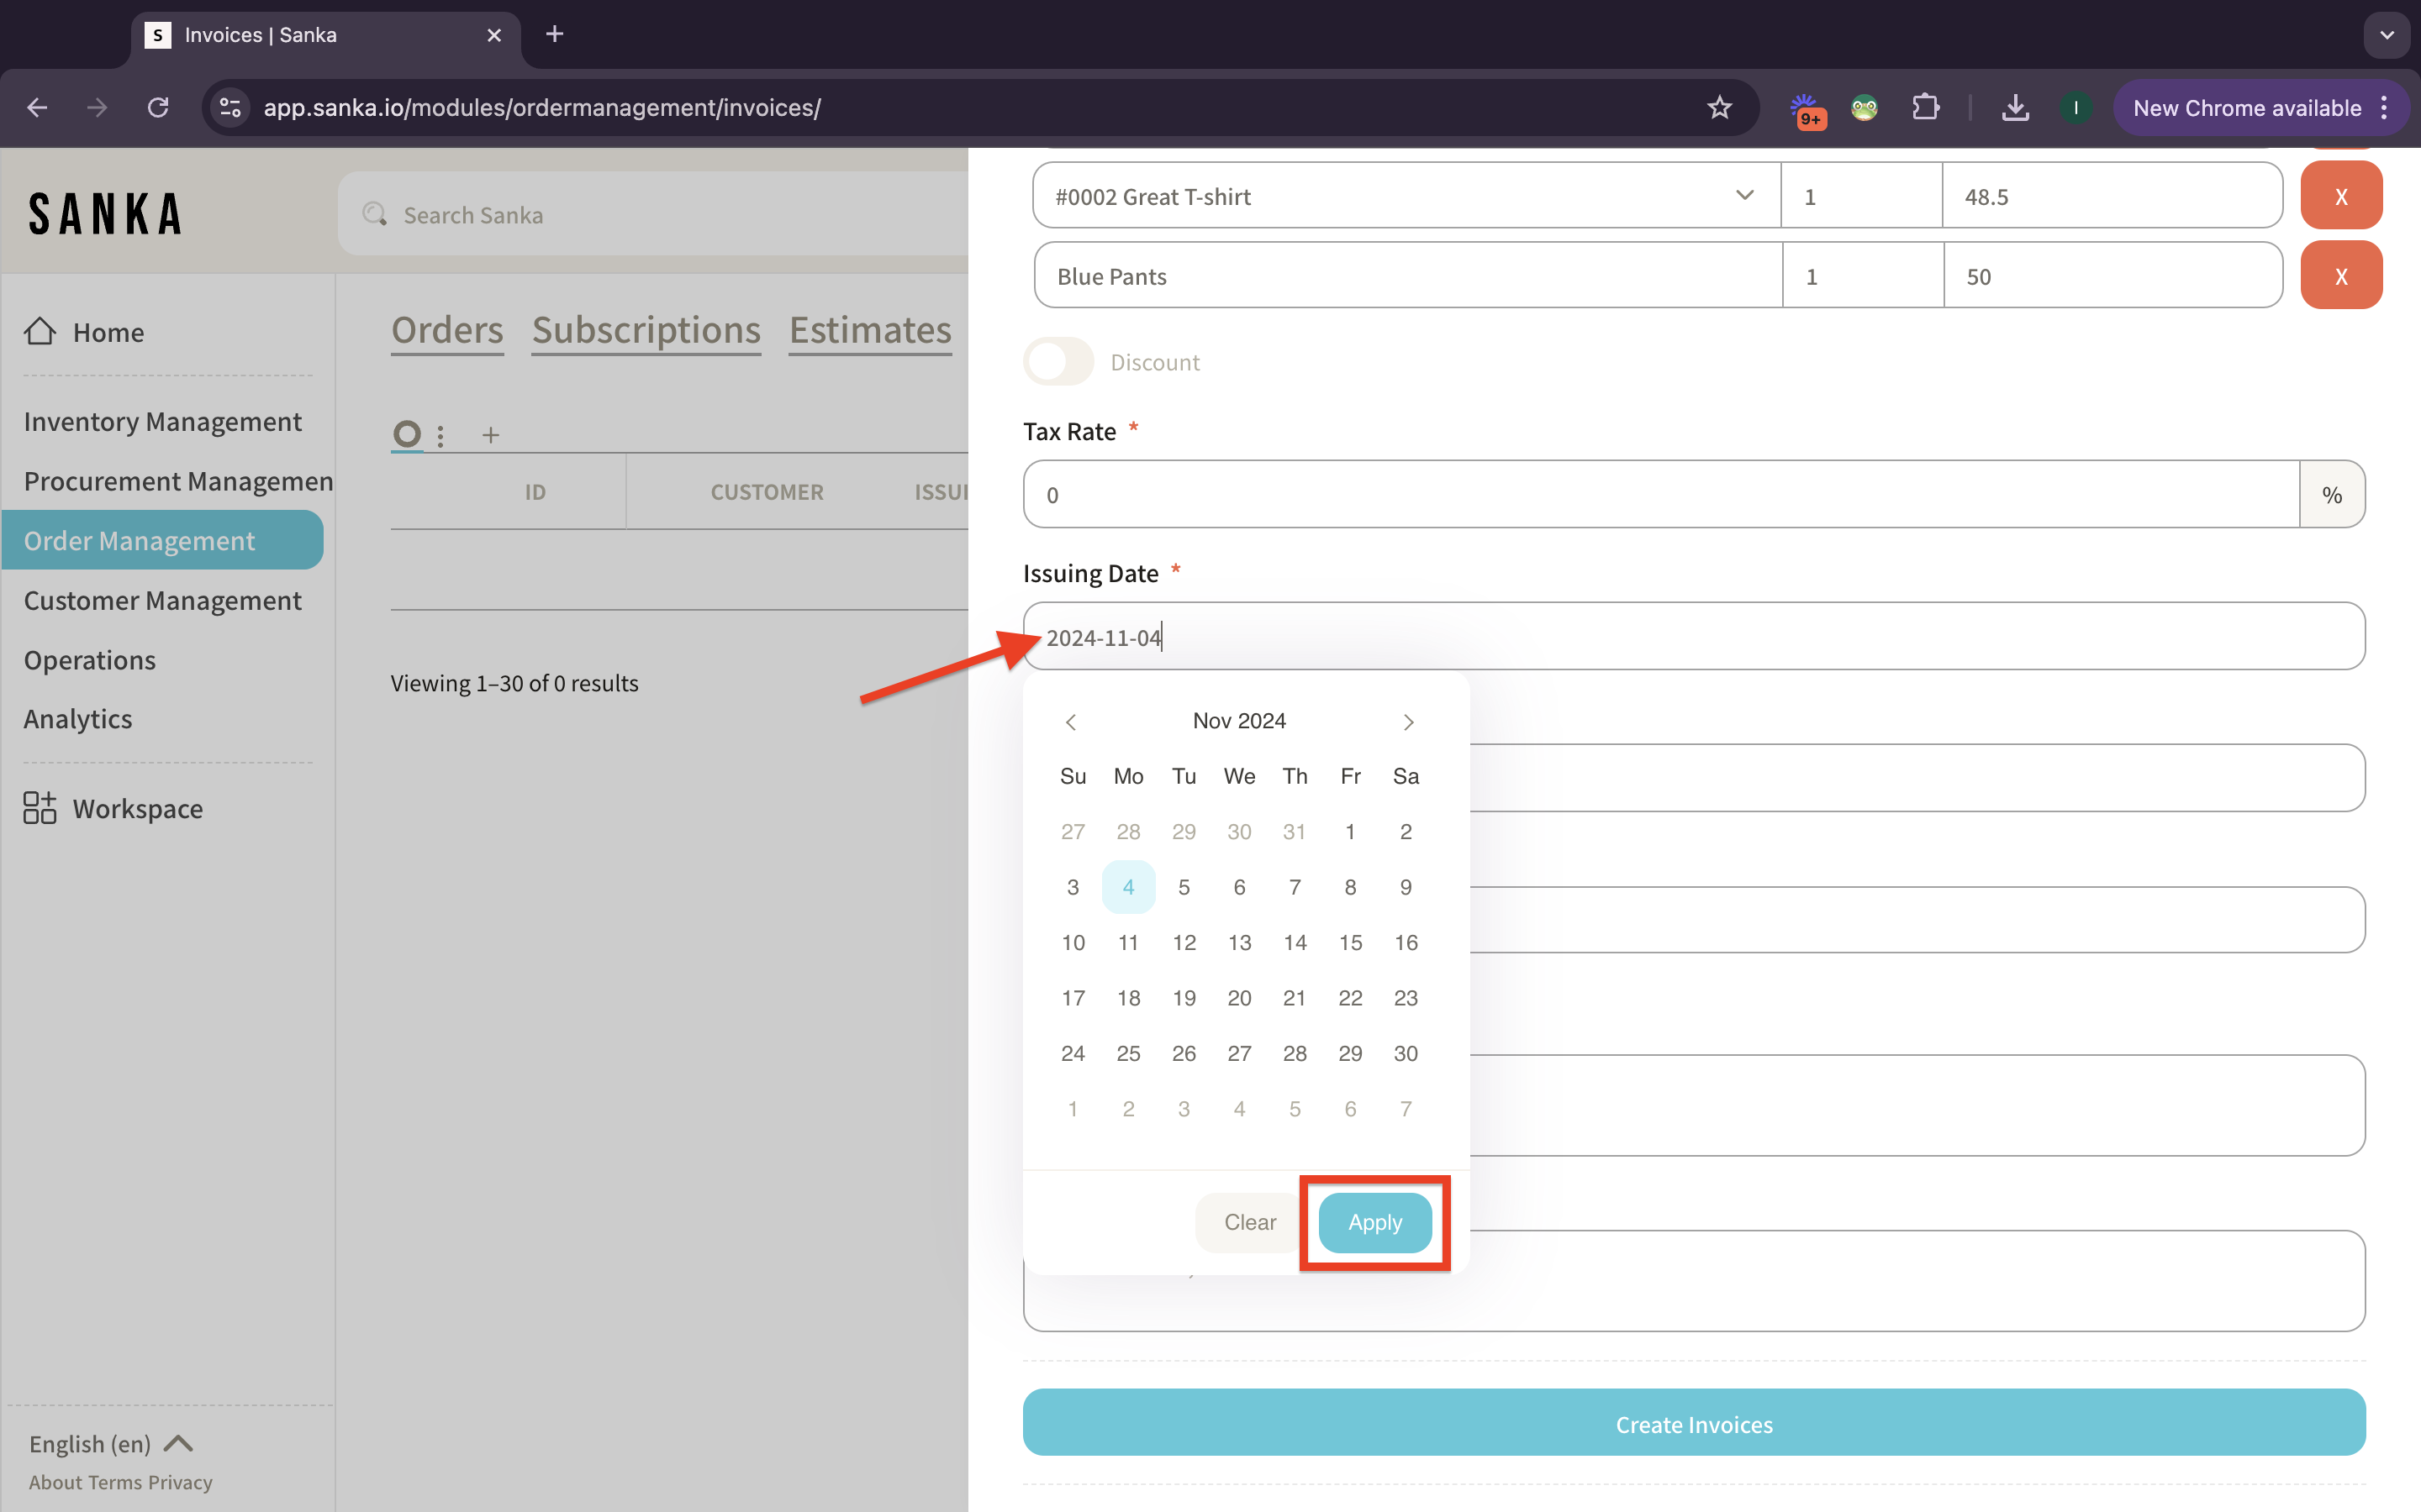This screenshot has width=2421, height=1512.
Task: Open Customer Management section
Action: 161,599
